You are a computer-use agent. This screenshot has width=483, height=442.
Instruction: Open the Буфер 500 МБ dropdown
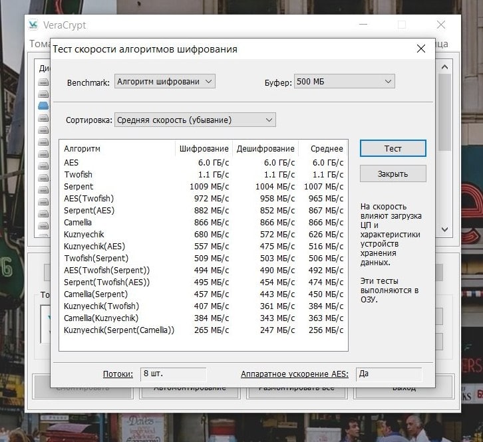click(344, 82)
